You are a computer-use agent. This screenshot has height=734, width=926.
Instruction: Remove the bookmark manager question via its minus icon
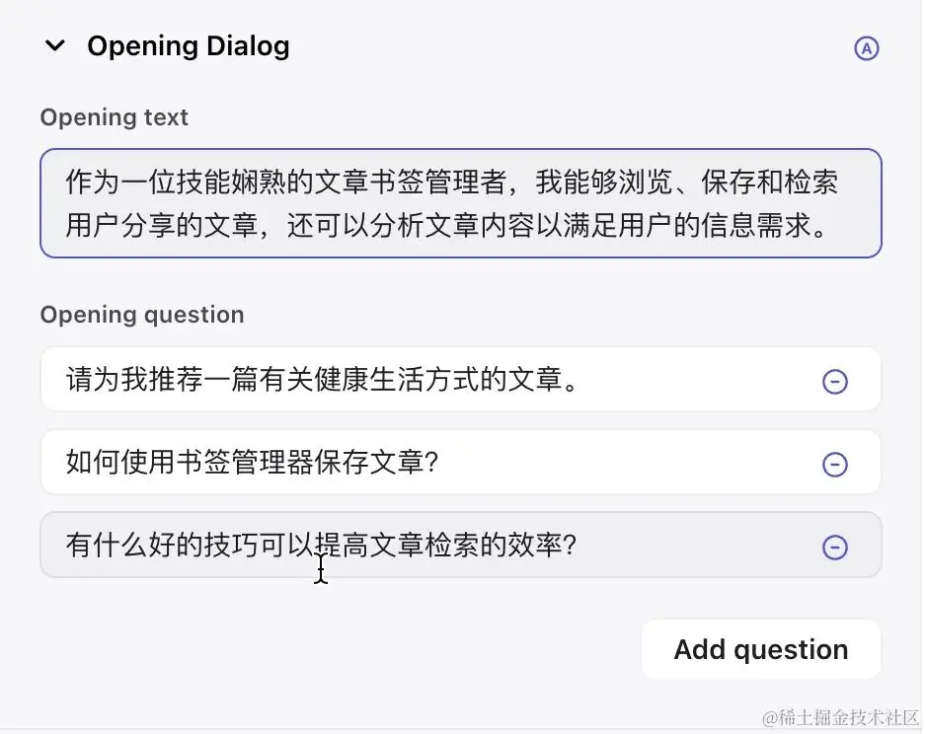coord(836,462)
